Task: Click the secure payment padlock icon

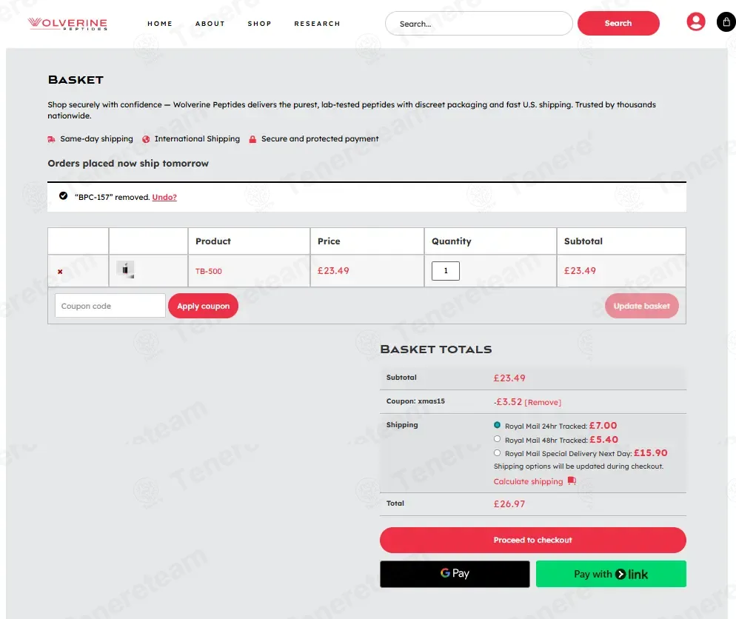Action: [x=252, y=139]
